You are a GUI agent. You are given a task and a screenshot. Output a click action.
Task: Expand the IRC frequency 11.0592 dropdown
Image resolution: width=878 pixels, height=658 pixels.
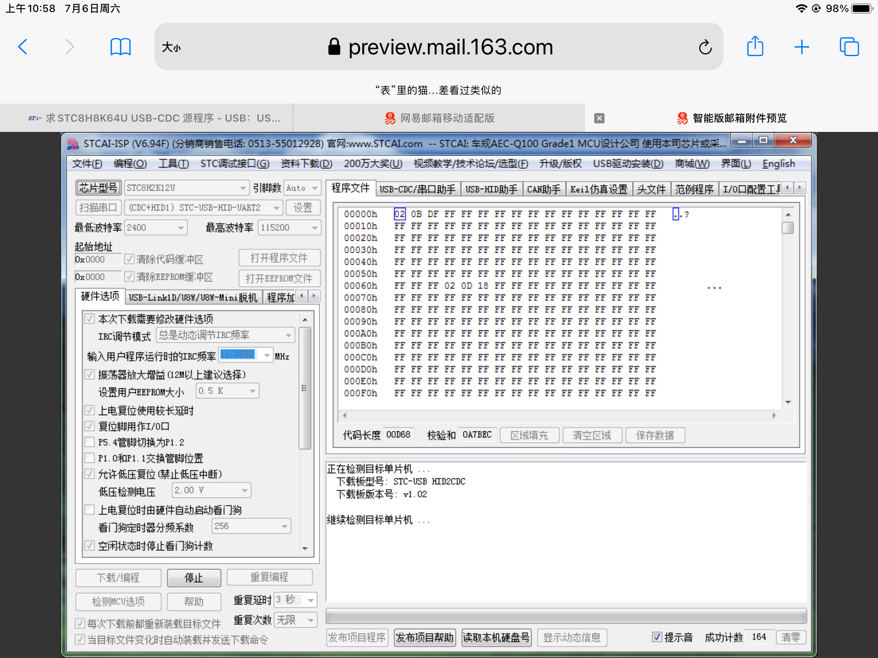(267, 355)
